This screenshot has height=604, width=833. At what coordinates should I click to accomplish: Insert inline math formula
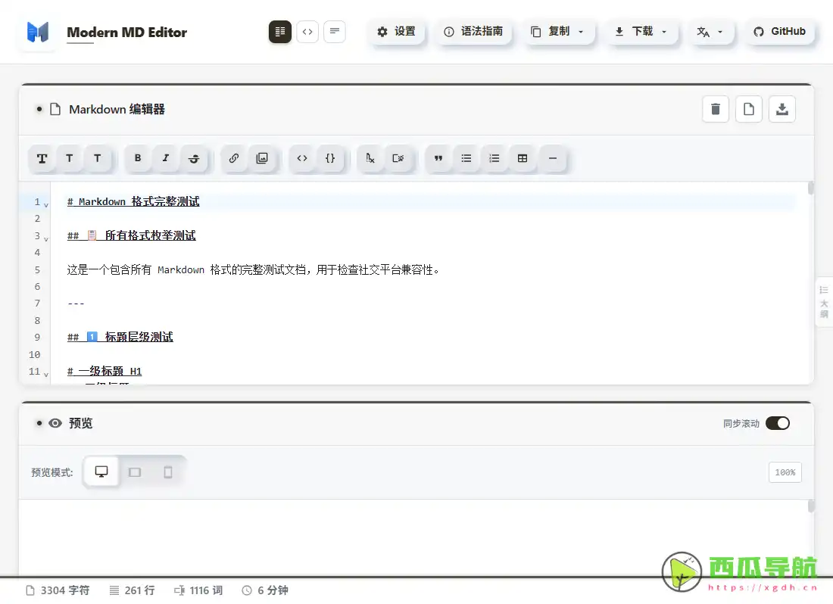pos(370,158)
